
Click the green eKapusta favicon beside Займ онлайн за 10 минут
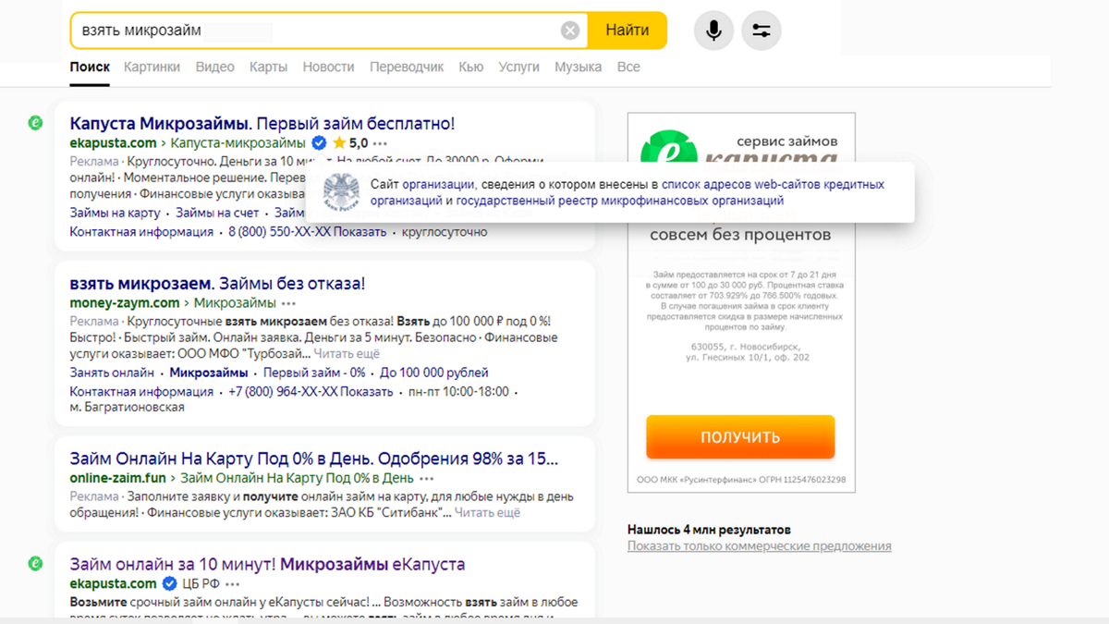coord(35,562)
